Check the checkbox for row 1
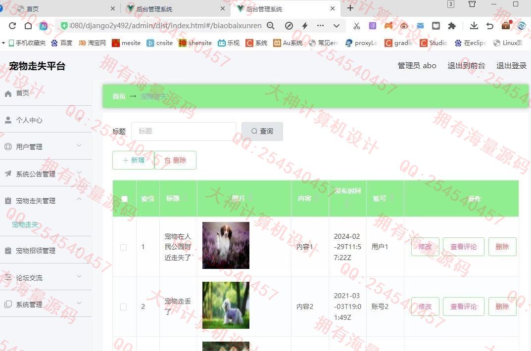The image size is (531, 351). pos(124,247)
